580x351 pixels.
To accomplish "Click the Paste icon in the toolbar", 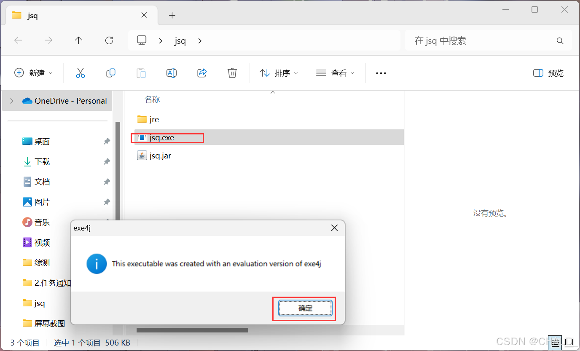I will click(x=141, y=72).
